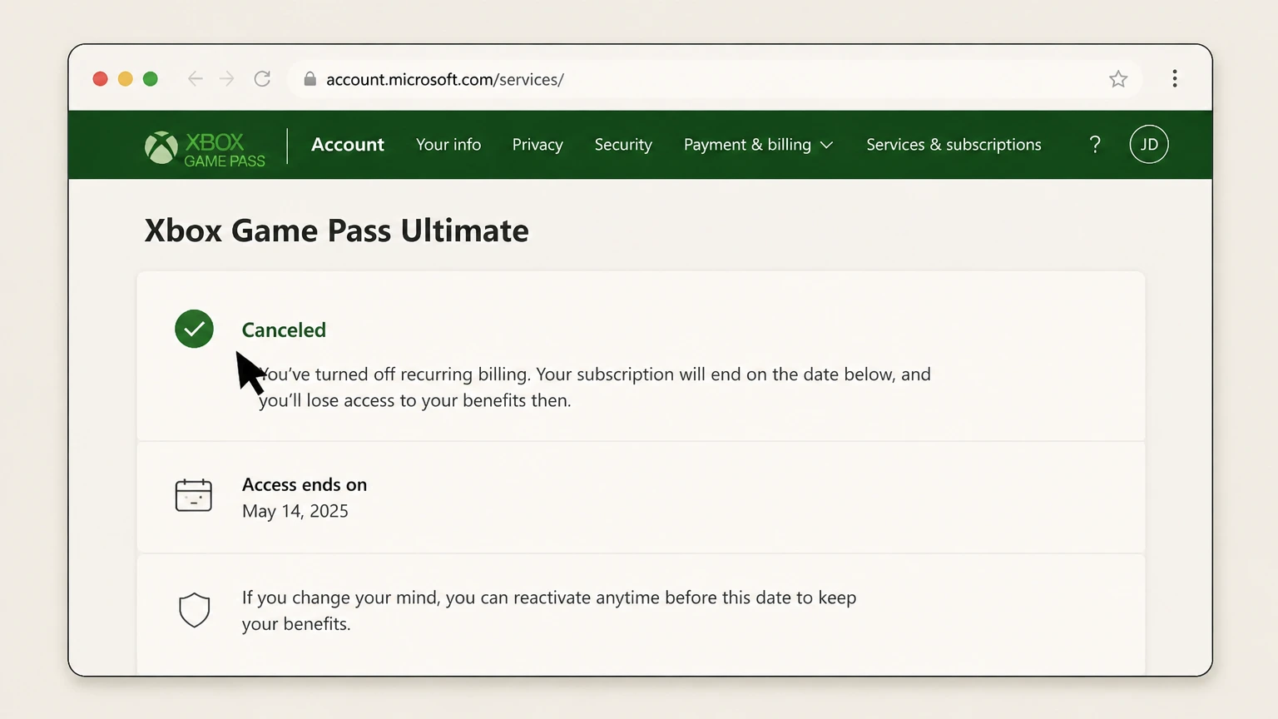Viewport: 1278px width, 719px height.
Task: Click the 'If you change your mind' message
Action: click(549, 610)
